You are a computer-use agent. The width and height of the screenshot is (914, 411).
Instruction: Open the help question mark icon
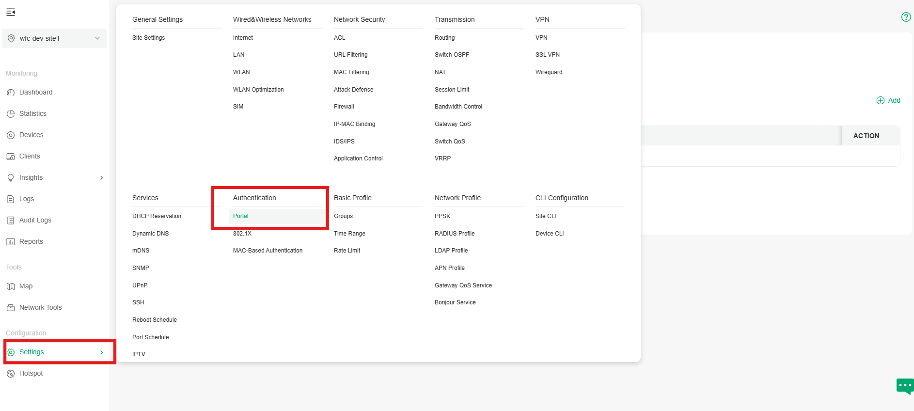coord(906,17)
